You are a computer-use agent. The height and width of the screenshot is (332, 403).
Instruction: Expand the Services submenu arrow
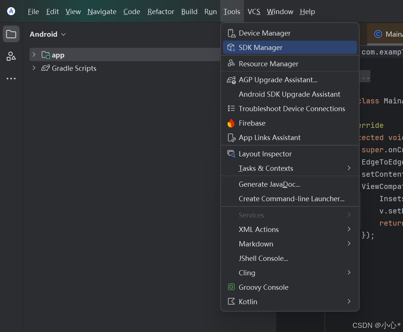point(349,215)
